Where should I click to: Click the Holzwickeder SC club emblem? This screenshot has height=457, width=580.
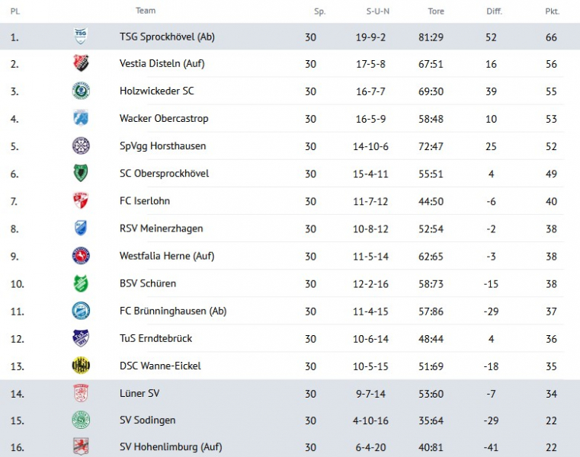click(81, 91)
